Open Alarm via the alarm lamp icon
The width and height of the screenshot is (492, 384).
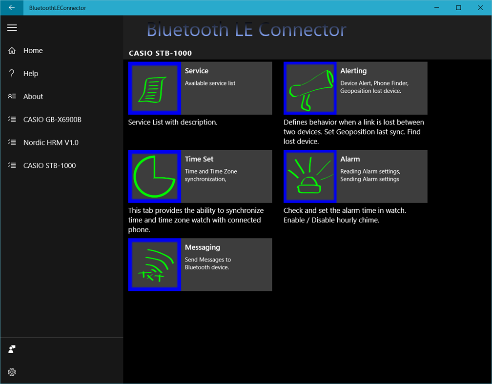click(309, 176)
